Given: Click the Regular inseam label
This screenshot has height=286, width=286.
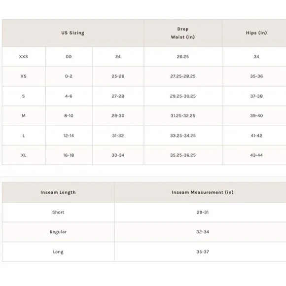Looking at the screenshot, I should pyautogui.click(x=58, y=232).
